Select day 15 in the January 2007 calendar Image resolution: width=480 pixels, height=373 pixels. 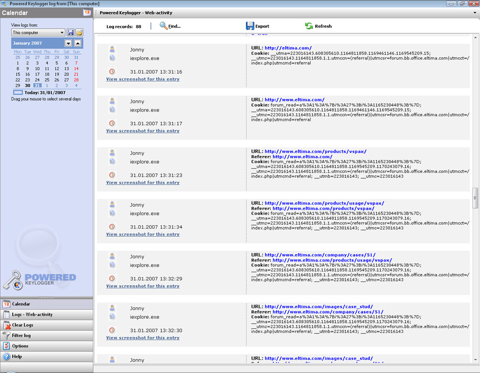(x=18, y=74)
